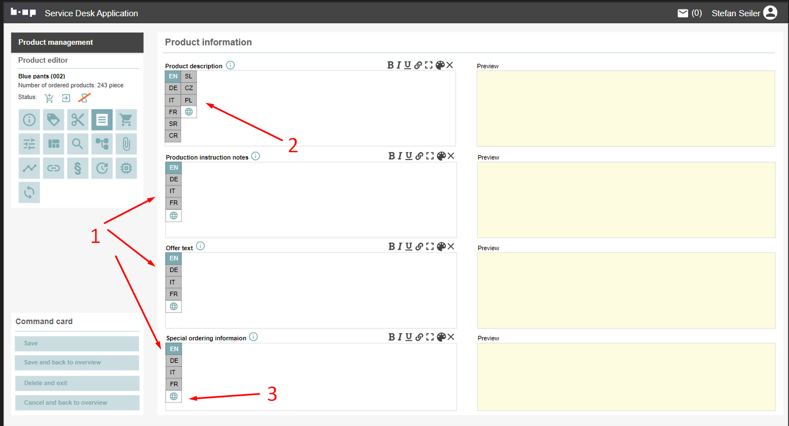Click the magnifying glass search tile
Image resolution: width=789 pixels, height=426 pixels.
point(77,144)
